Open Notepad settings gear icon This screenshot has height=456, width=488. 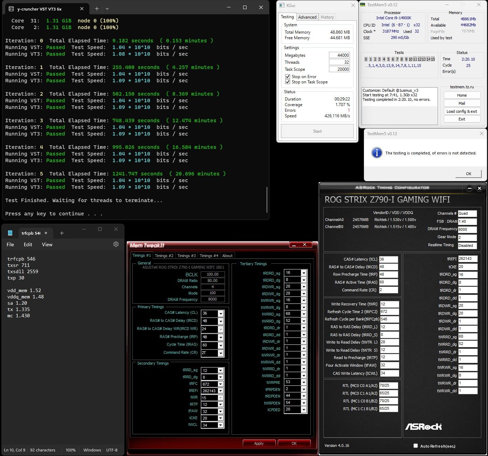(116, 244)
